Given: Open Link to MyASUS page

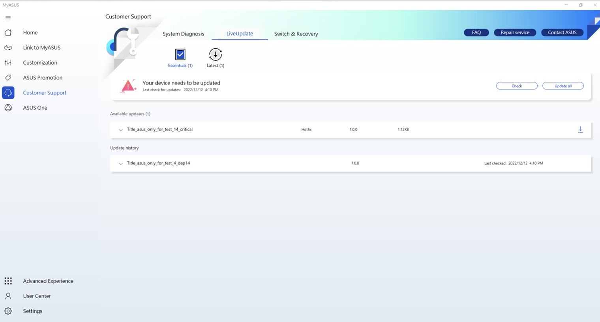Looking at the screenshot, I should (42, 47).
